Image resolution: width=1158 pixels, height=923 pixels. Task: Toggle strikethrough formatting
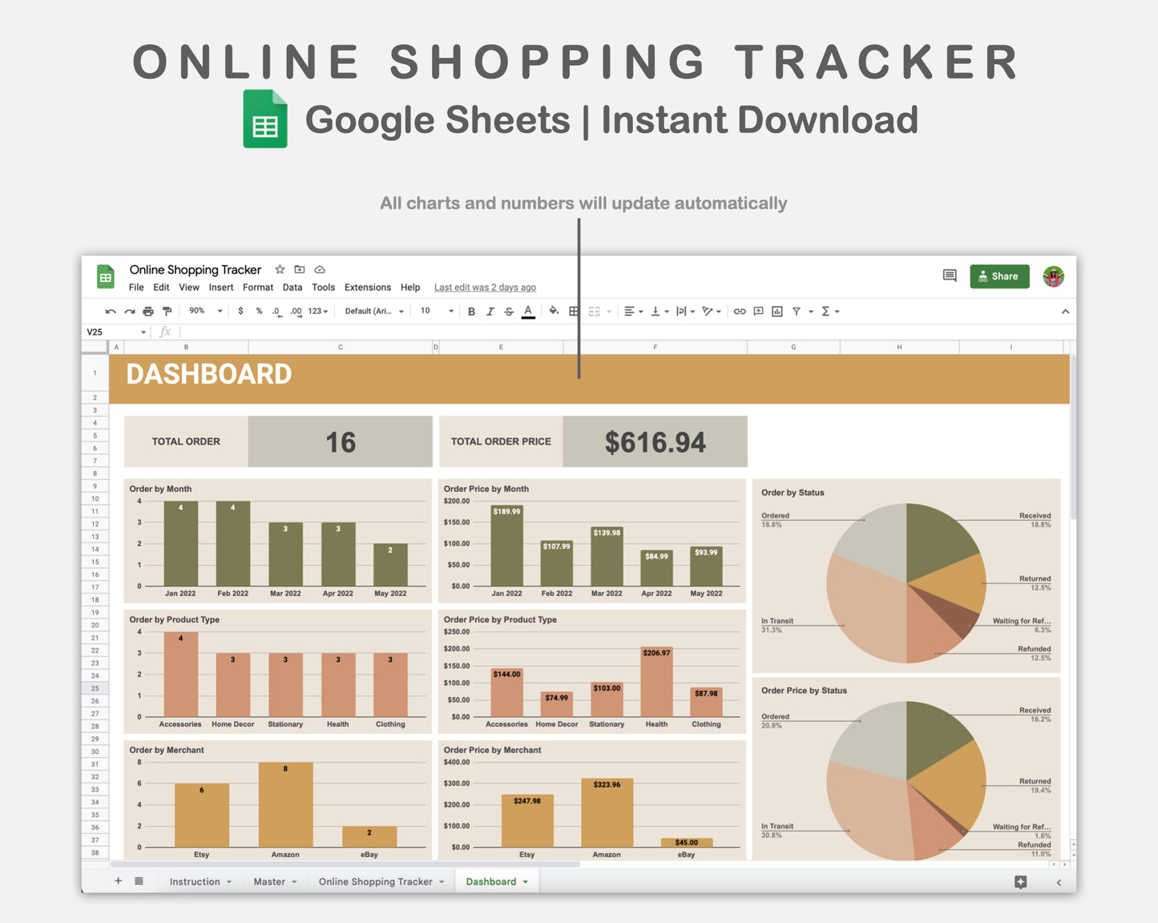tap(509, 311)
